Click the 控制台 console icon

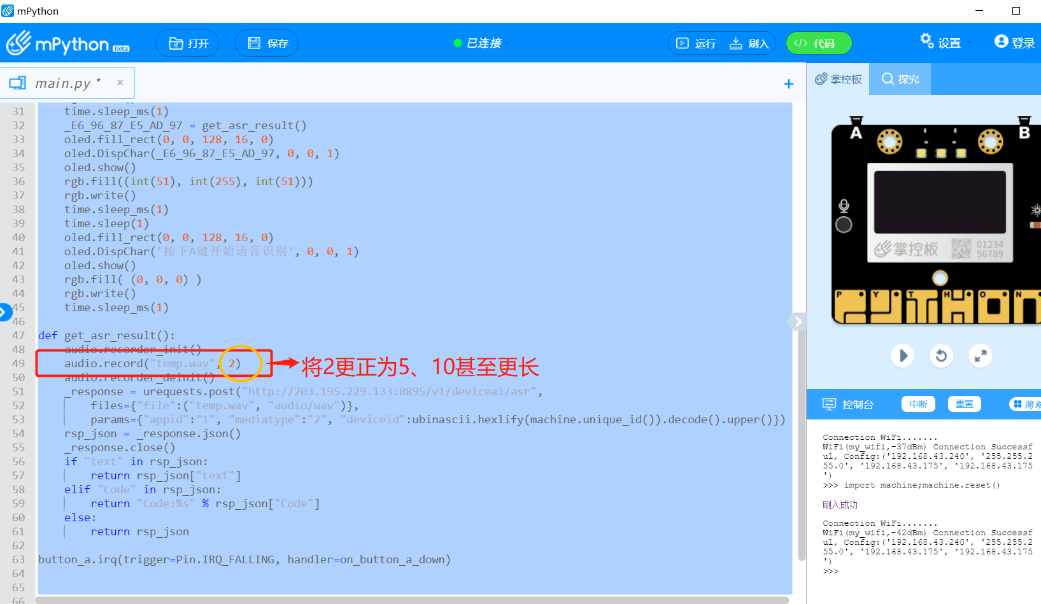pyautogui.click(x=829, y=404)
